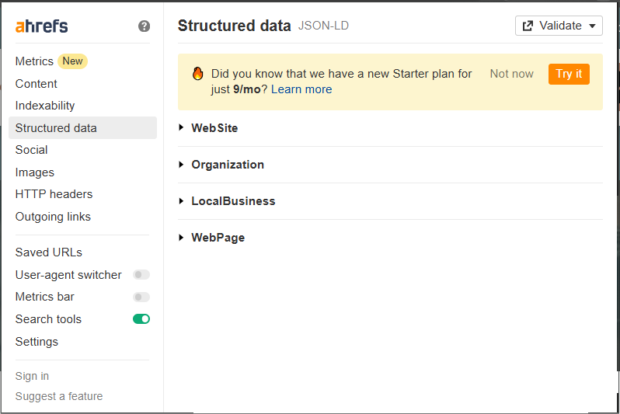Viewport: 620px width, 414px height.
Task: Go to the Indexability section
Action: [45, 106]
